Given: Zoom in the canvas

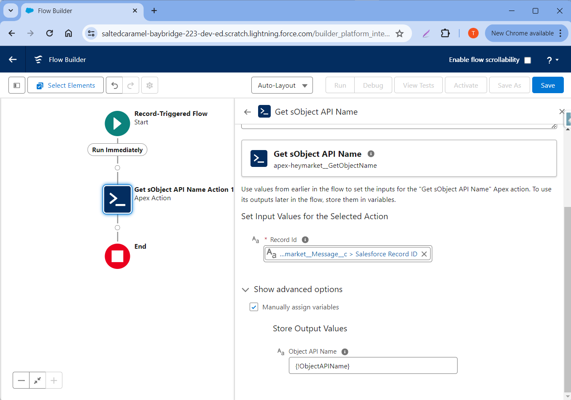Looking at the screenshot, I should [x=54, y=380].
